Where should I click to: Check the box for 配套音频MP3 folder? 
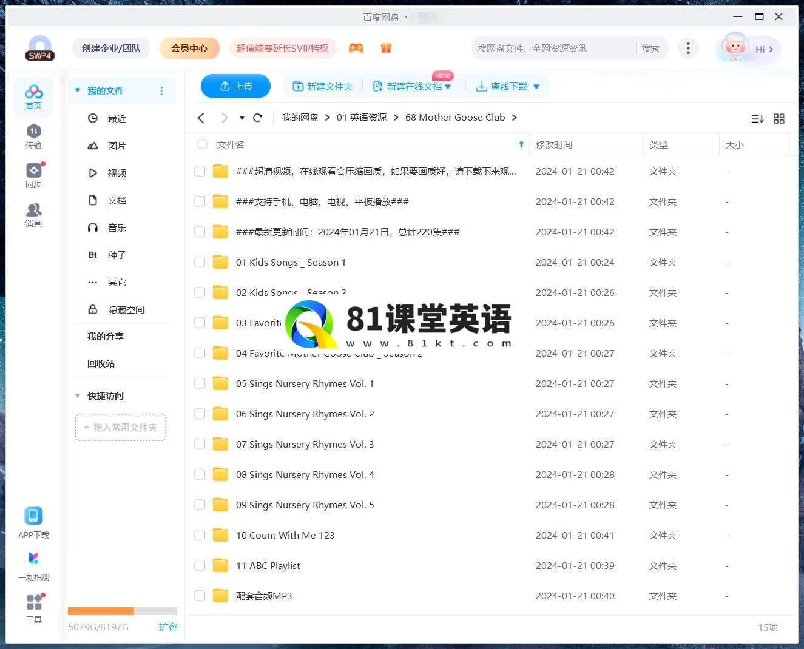(200, 596)
